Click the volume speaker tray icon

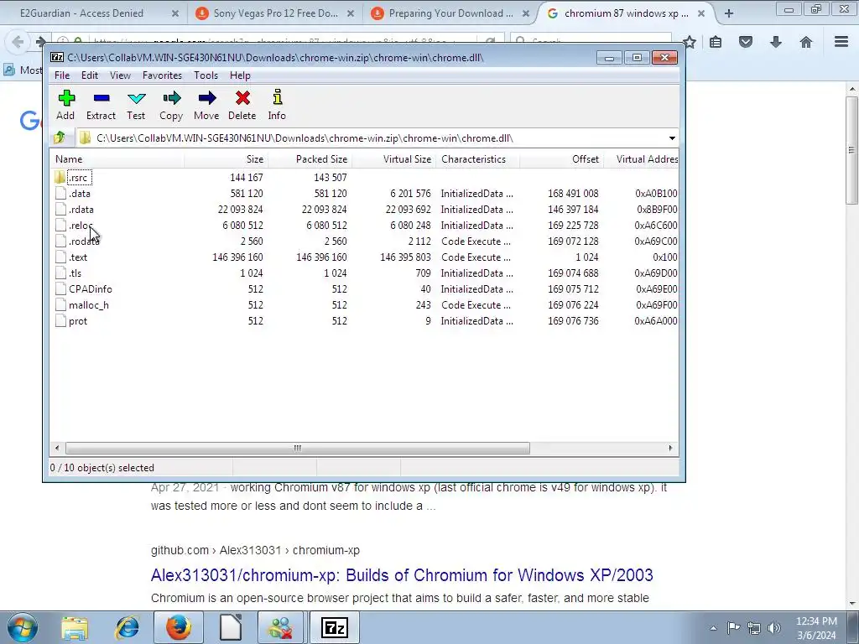point(773,628)
